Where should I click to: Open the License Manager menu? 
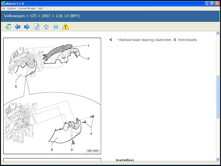click(27, 9)
